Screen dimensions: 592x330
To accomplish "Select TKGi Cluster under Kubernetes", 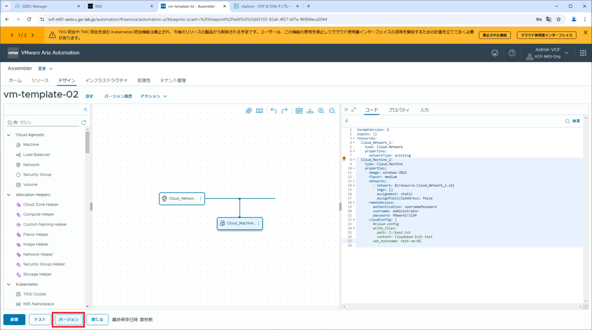I will point(35,294).
